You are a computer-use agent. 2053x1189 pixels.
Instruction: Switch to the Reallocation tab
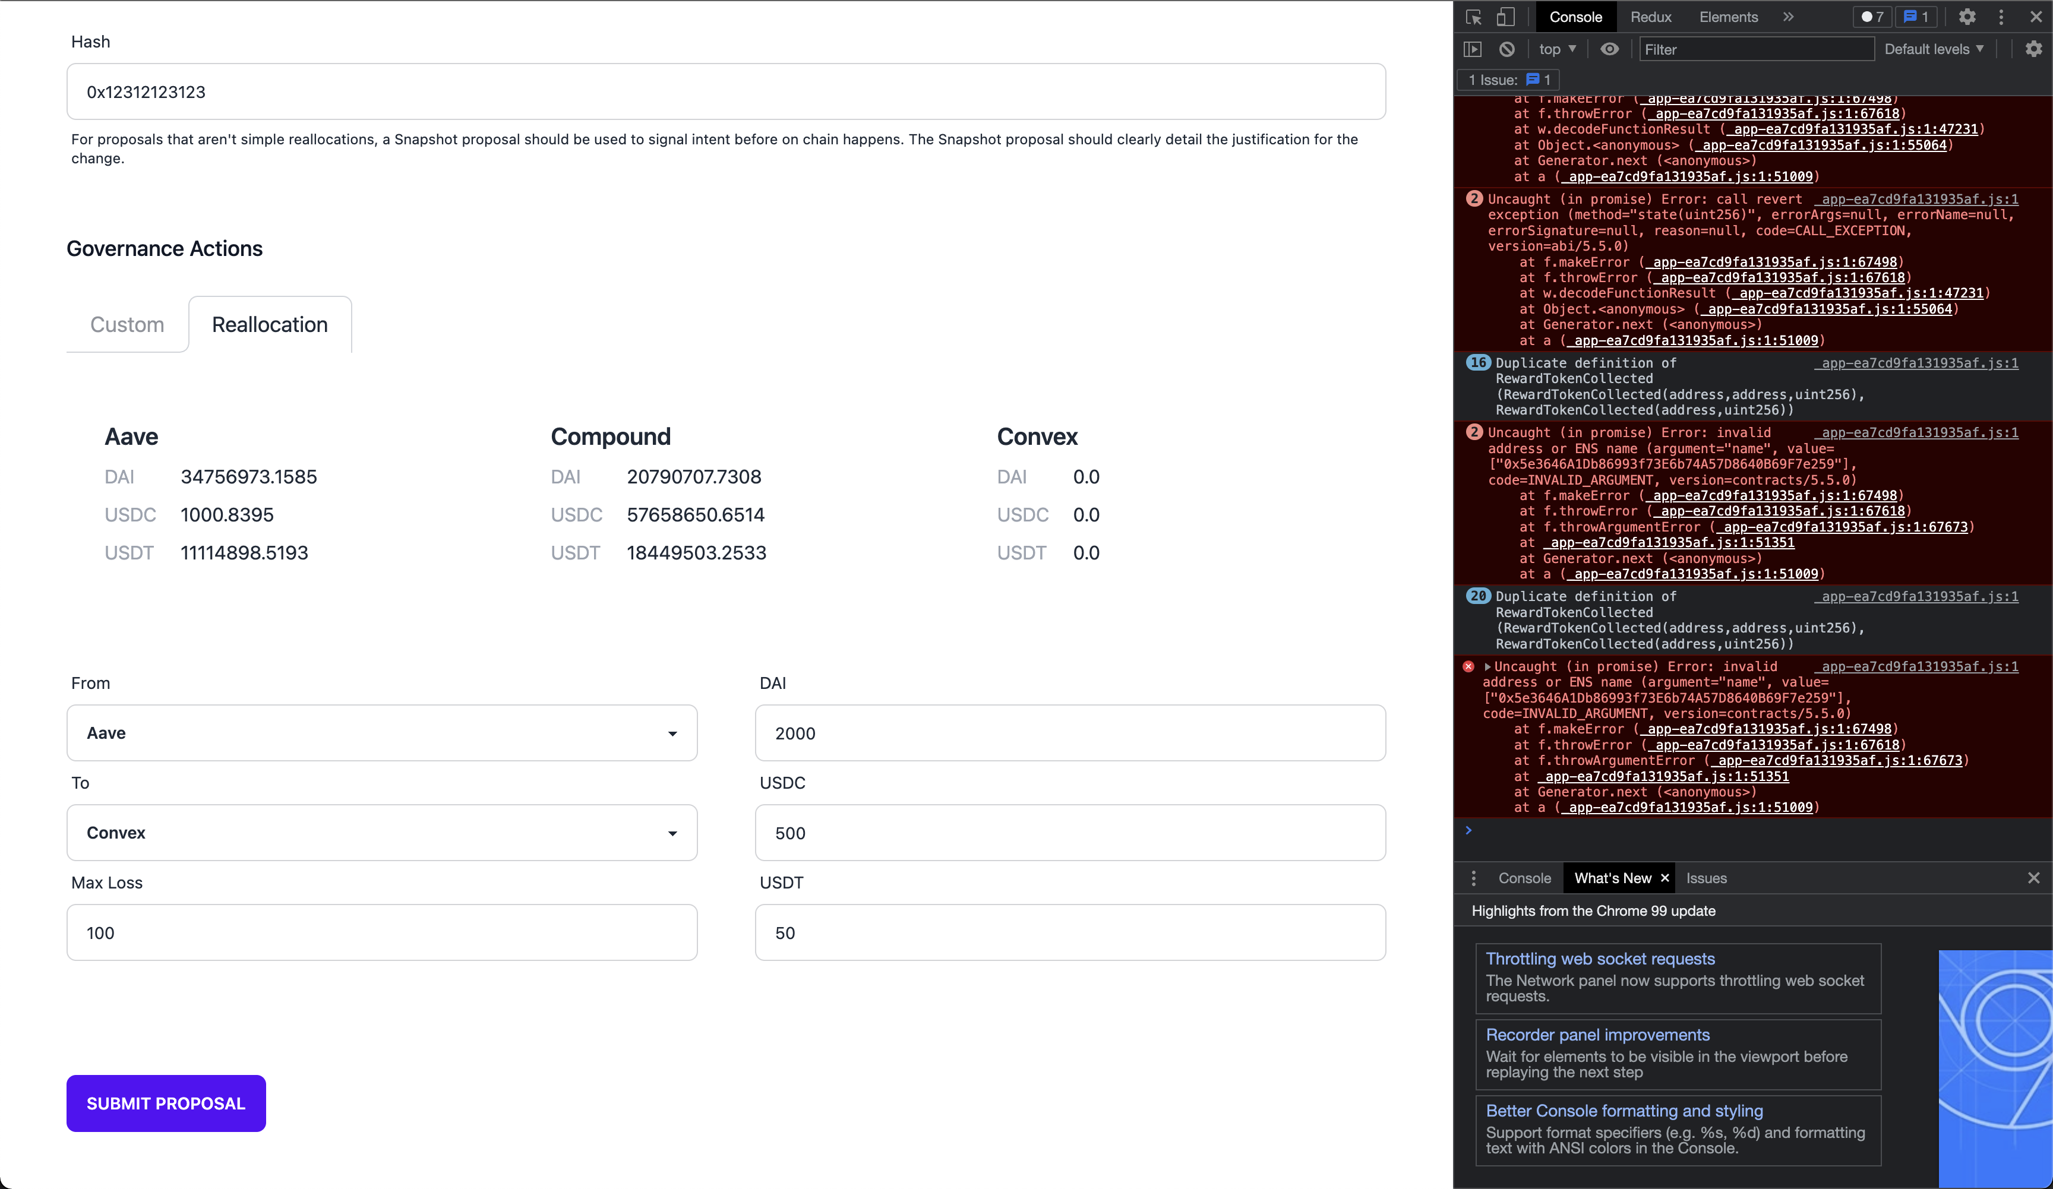point(270,324)
